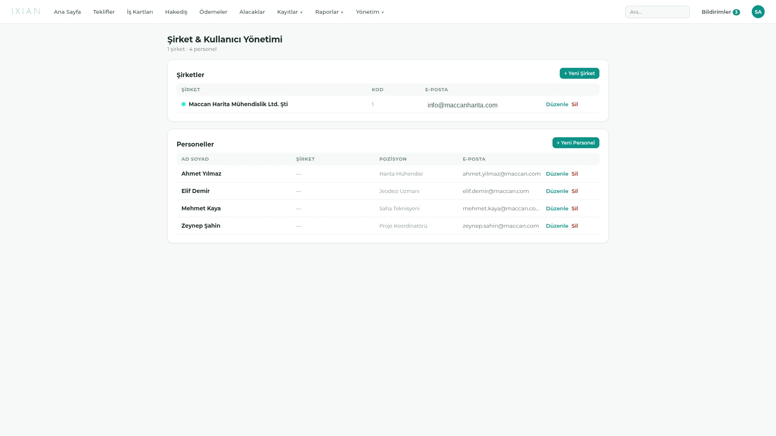
Task: Focus the Ara search field
Action: 657,12
